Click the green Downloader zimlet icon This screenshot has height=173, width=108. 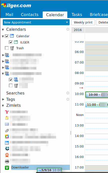tap(7, 167)
